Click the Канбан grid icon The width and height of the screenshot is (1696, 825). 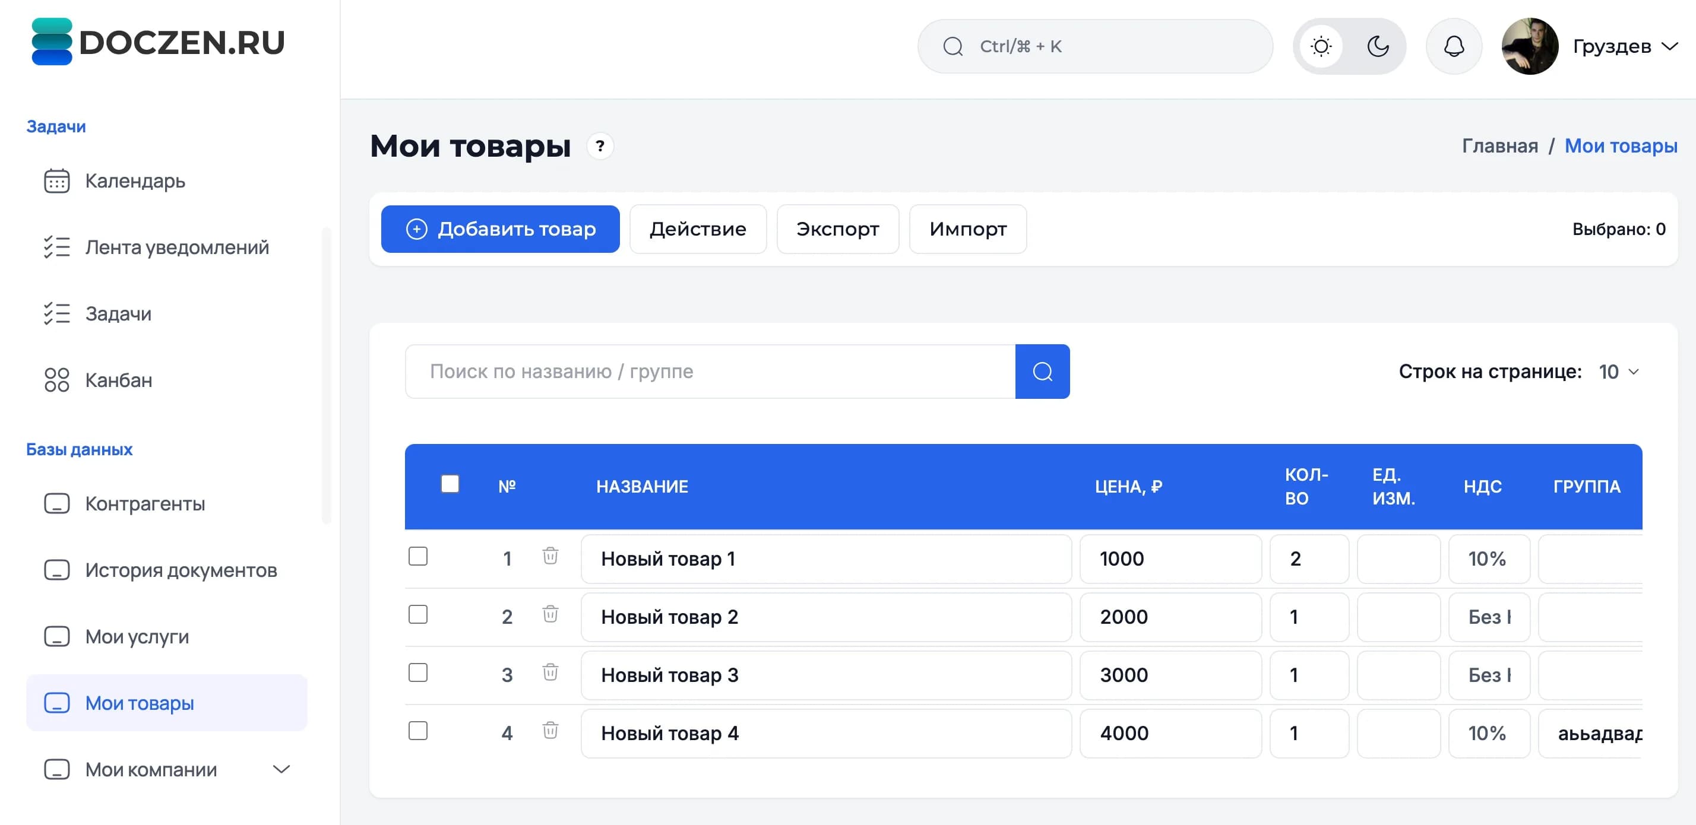56,380
